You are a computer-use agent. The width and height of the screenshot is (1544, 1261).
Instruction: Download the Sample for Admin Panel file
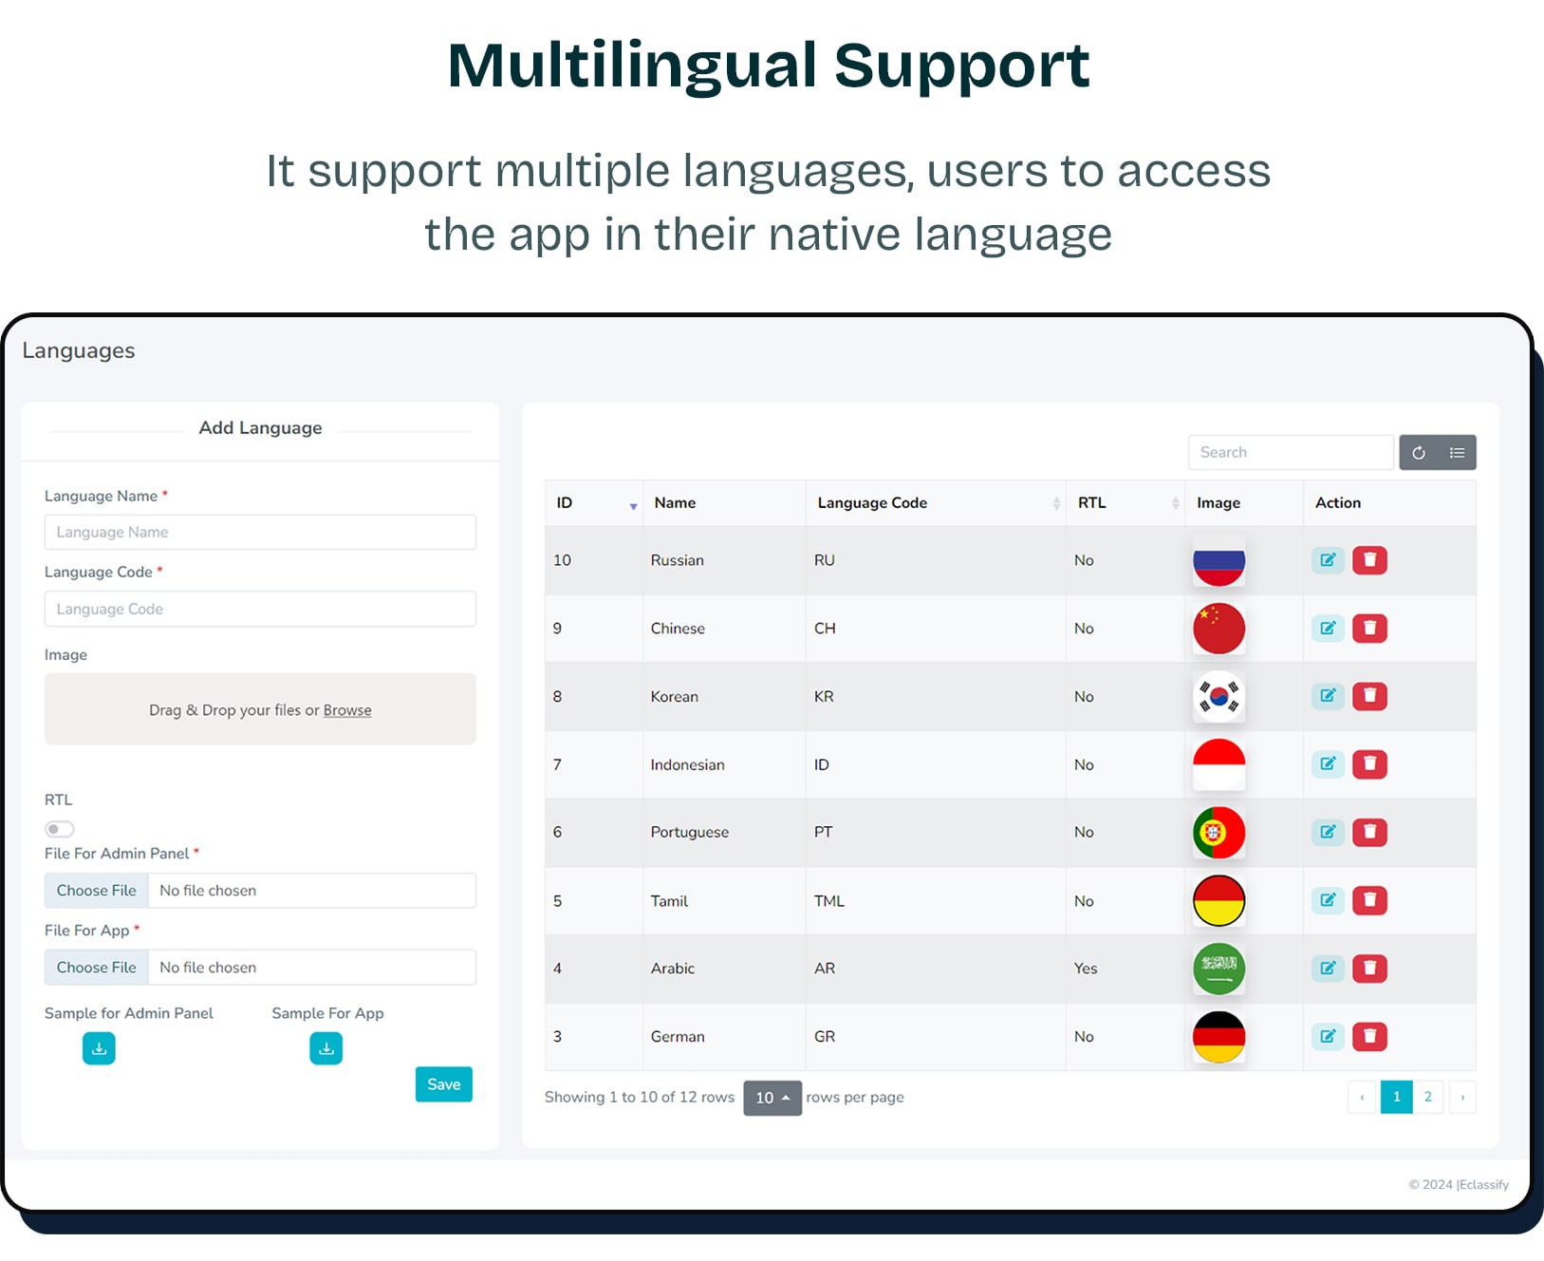(99, 1048)
